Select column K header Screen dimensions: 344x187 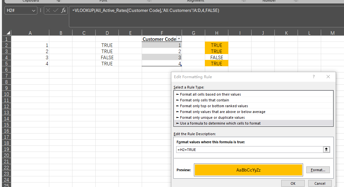[286, 33]
